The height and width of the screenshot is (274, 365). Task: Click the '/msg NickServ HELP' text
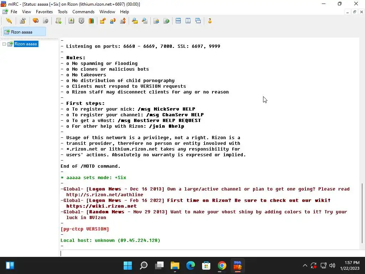[x=166, y=109]
